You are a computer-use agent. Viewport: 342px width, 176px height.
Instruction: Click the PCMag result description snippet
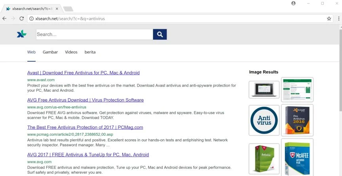(127, 142)
